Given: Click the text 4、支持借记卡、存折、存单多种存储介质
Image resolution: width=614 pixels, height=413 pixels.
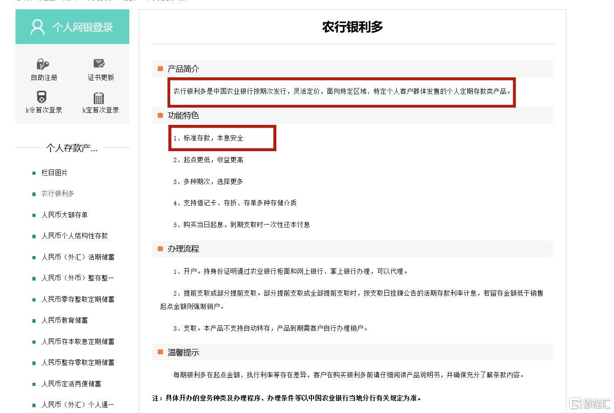Looking at the screenshot, I should (235, 203).
